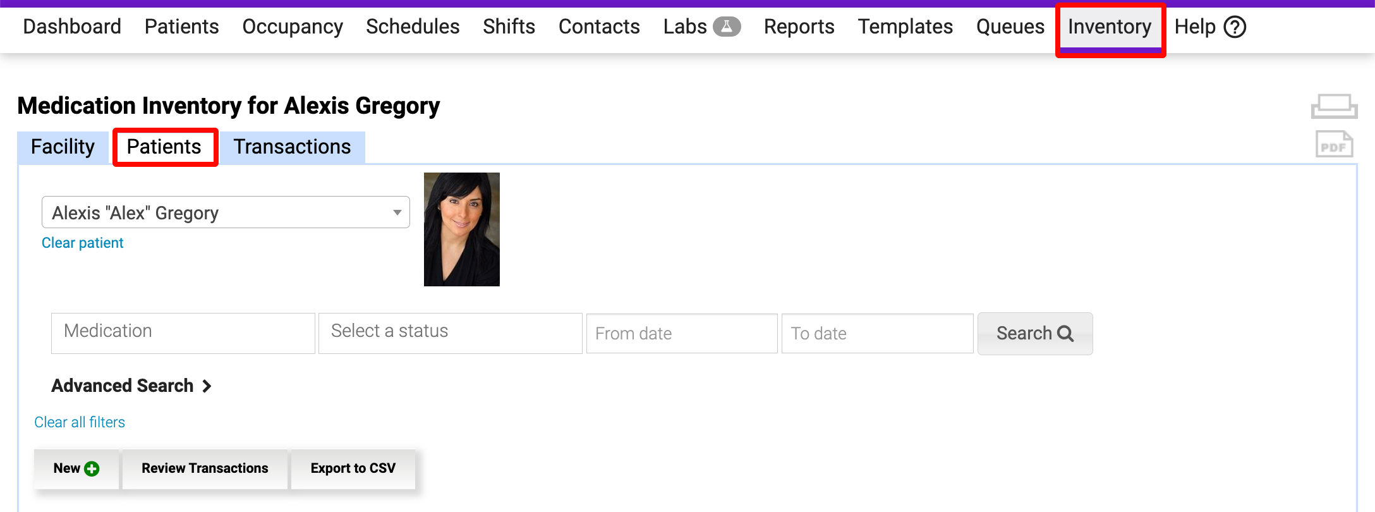Click the Review Transactions button
The width and height of the screenshot is (1375, 512).
click(205, 468)
